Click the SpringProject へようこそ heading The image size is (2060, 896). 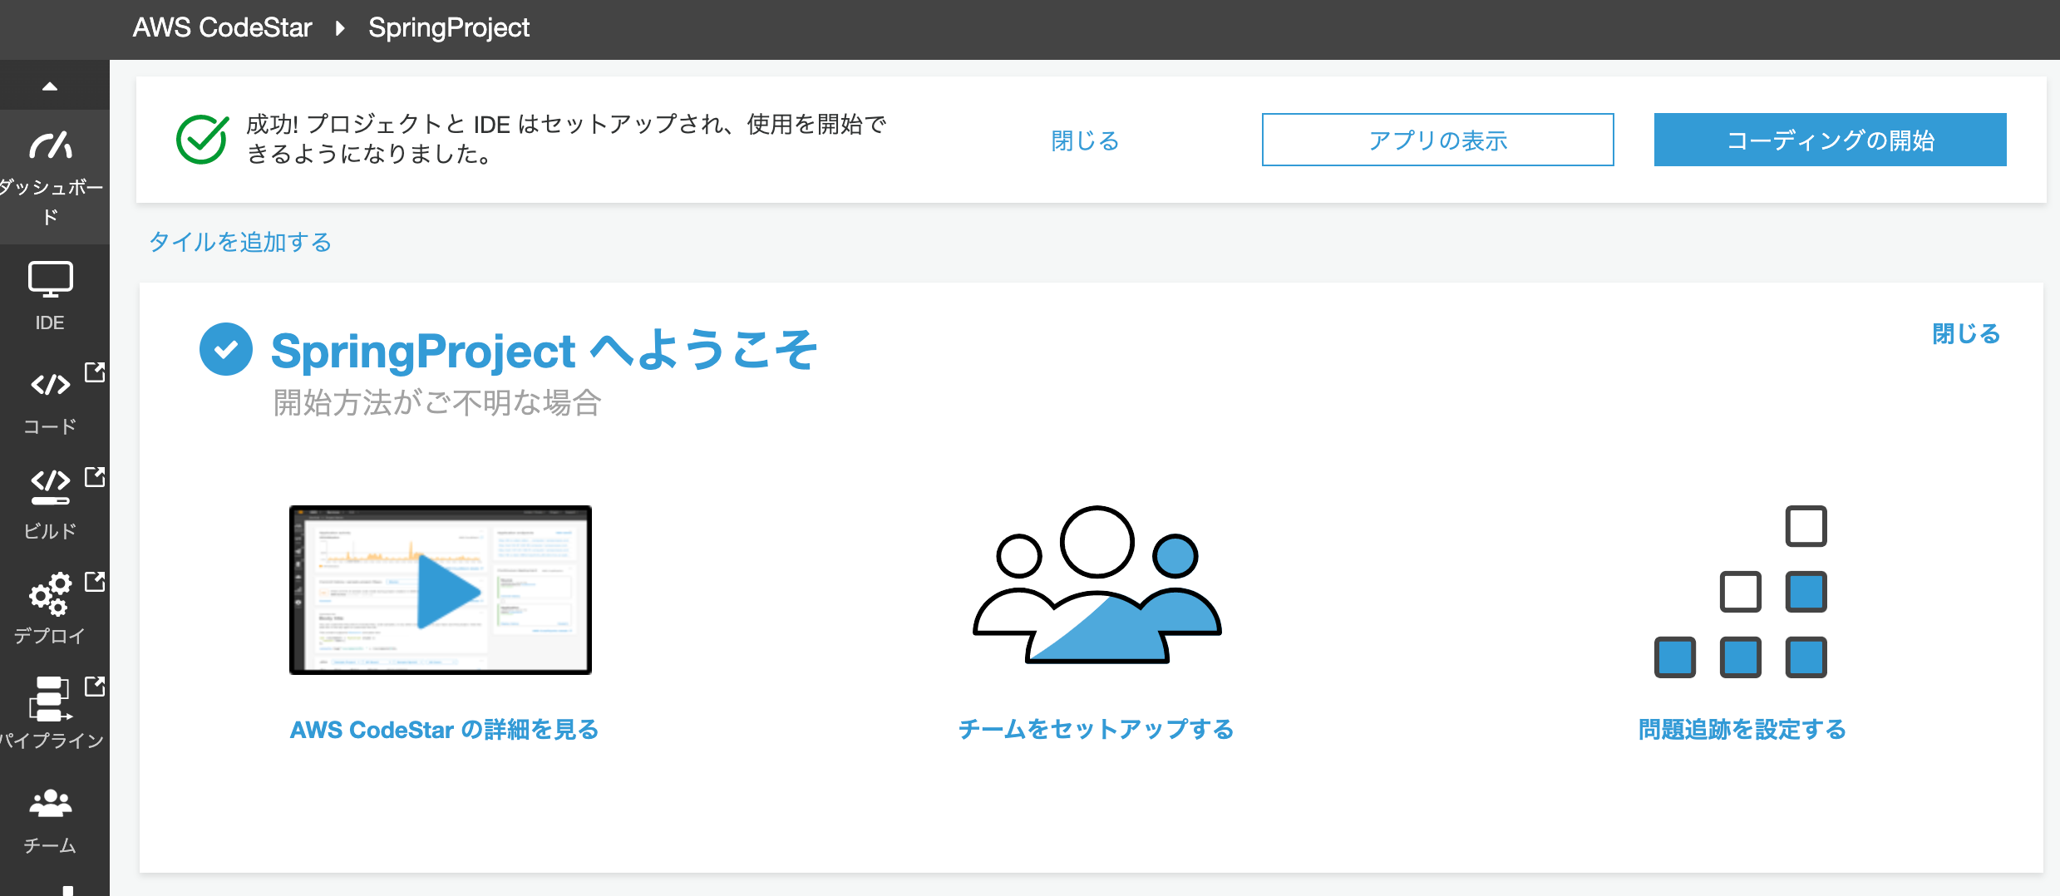point(545,350)
